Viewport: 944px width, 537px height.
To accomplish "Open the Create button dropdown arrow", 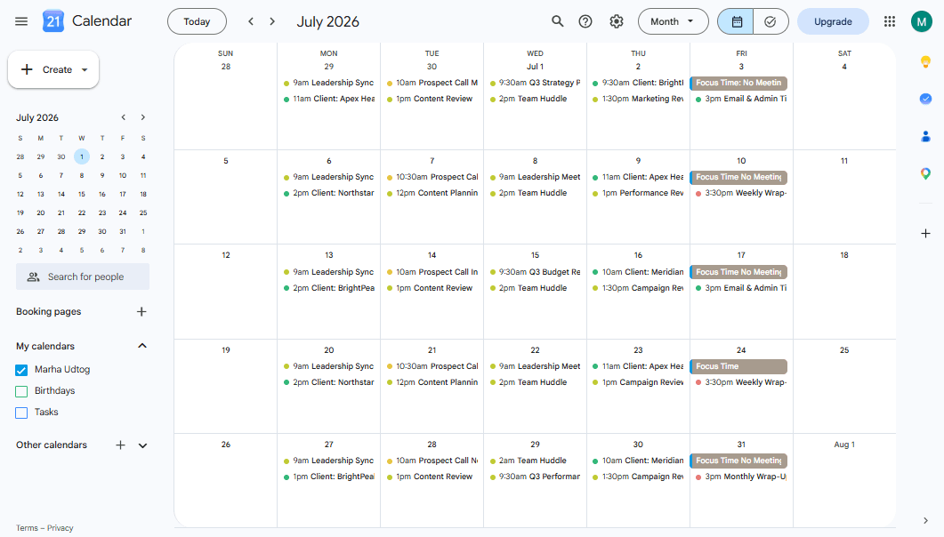I will (85, 69).
